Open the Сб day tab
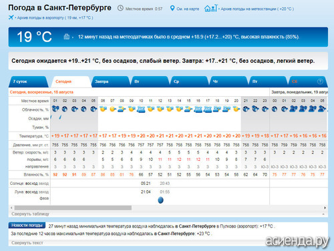Screen dimensions: 334x251 click(307, 81)
